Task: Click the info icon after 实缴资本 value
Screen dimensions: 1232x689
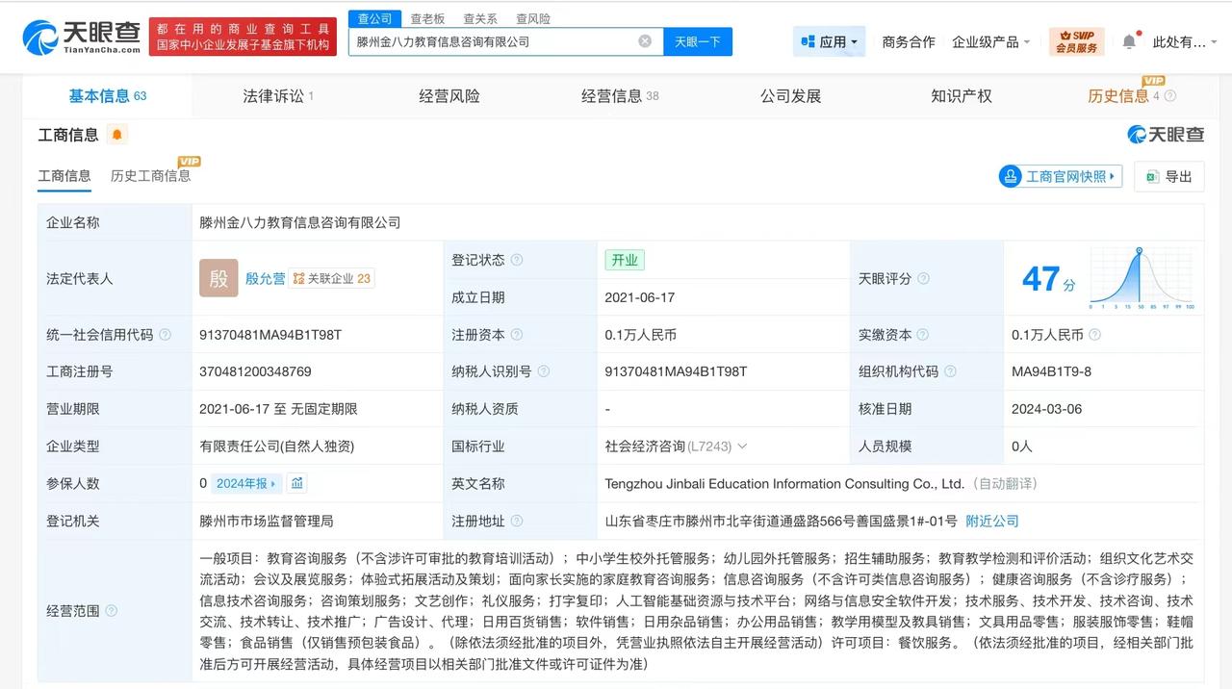Action: pyautogui.click(x=1094, y=335)
